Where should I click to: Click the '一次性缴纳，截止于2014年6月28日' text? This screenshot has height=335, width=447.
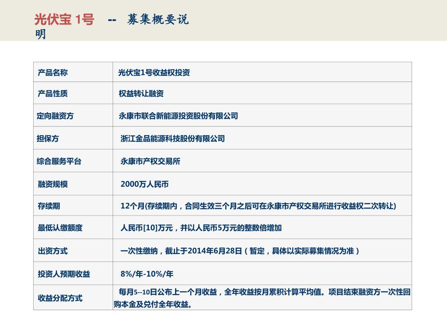click(x=181, y=251)
